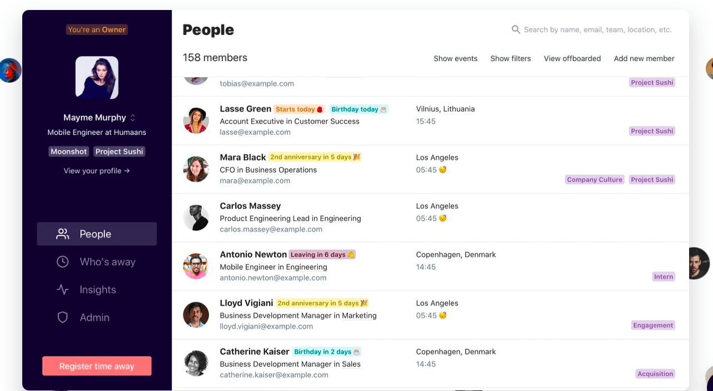Image resolution: width=713 pixels, height=391 pixels.
Task: Click the Who's away clock icon
Action: [63, 262]
